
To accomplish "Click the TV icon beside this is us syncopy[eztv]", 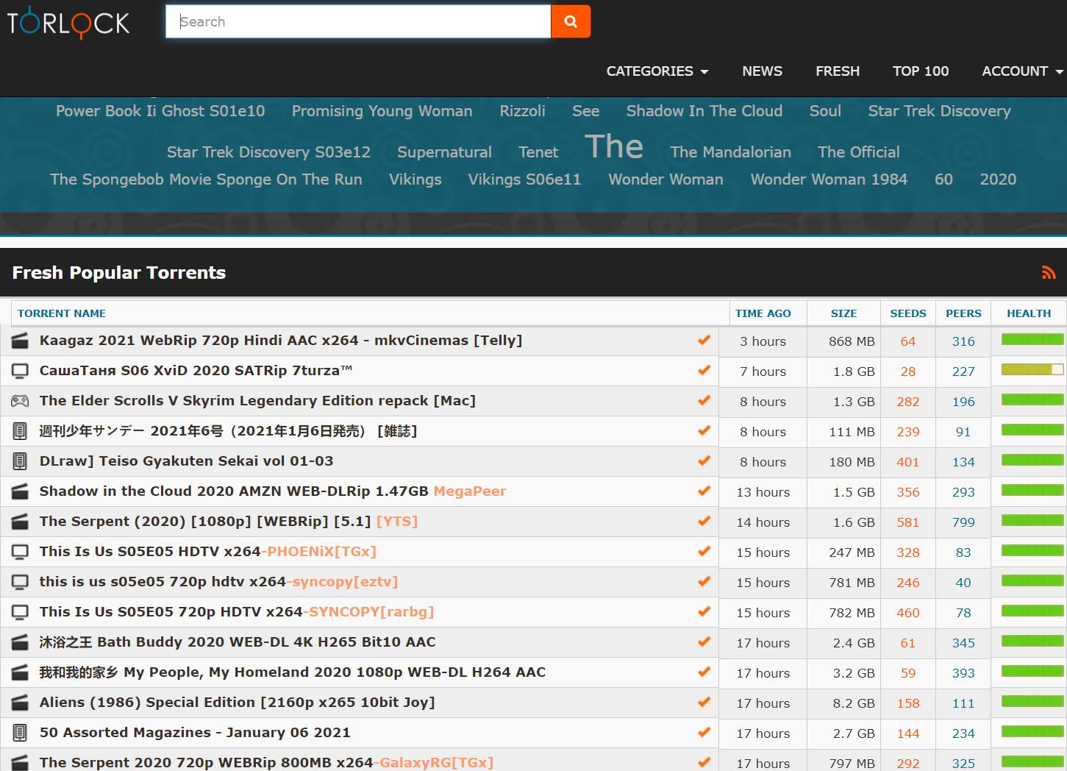I will (20, 582).
